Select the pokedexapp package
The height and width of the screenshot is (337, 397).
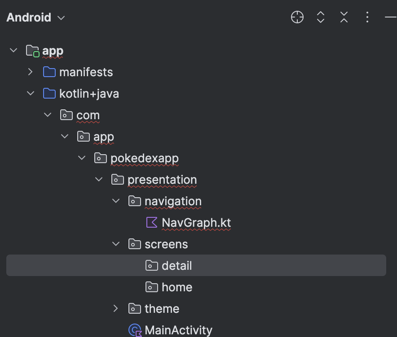coord(144,158)
